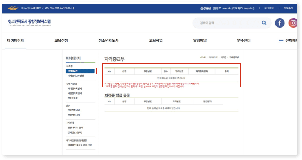The height and width of the screenshot is (160, 302).
Task: Click the 청소년지도사 종합정보시스템 logo
Action: [x=29, y=23]
